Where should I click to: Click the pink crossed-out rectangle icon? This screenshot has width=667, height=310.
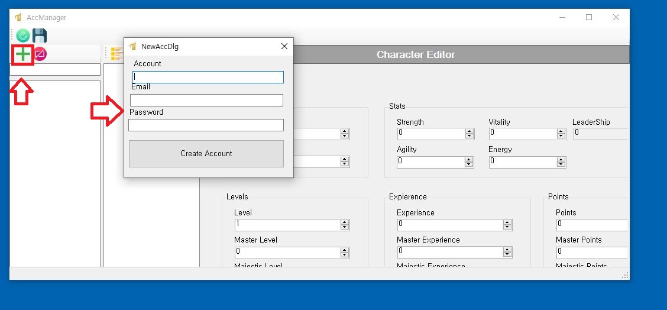[x=40, y=54]
